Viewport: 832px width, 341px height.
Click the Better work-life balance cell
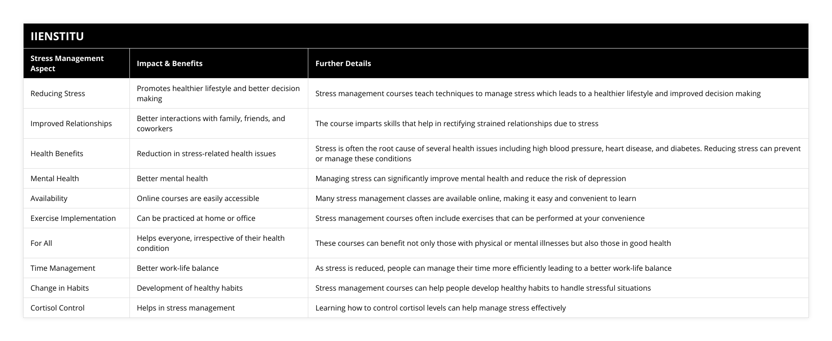pos(177,268)
